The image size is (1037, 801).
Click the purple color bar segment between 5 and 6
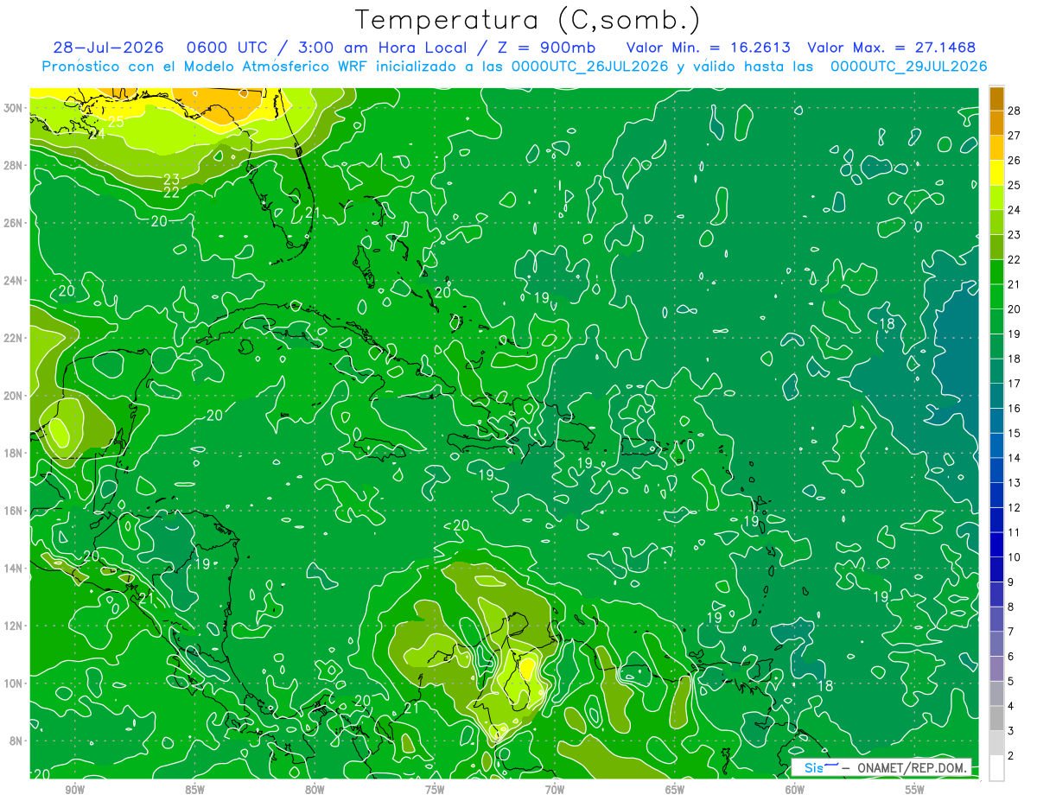point(996,669)
